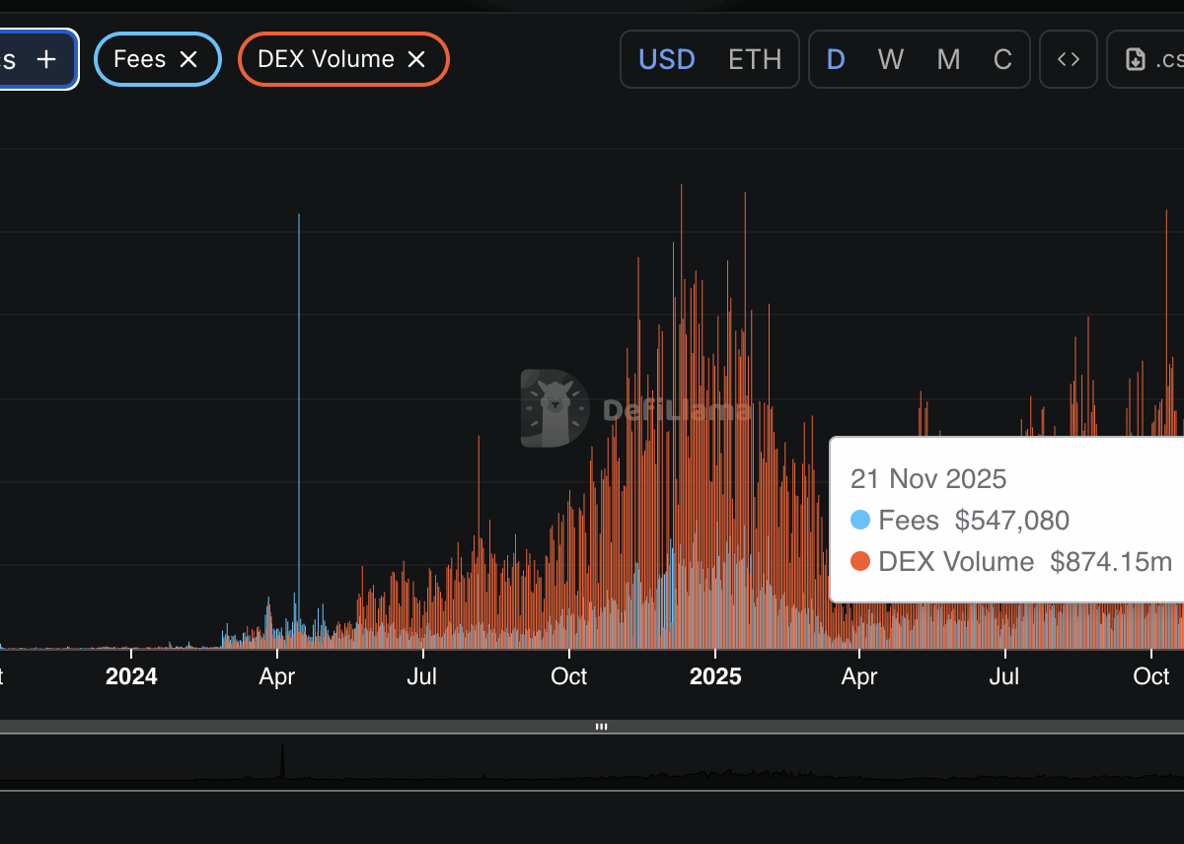Click the blue Fees dot in tooltip
This screenshot has width=1184, height=844.
point(860,520)
